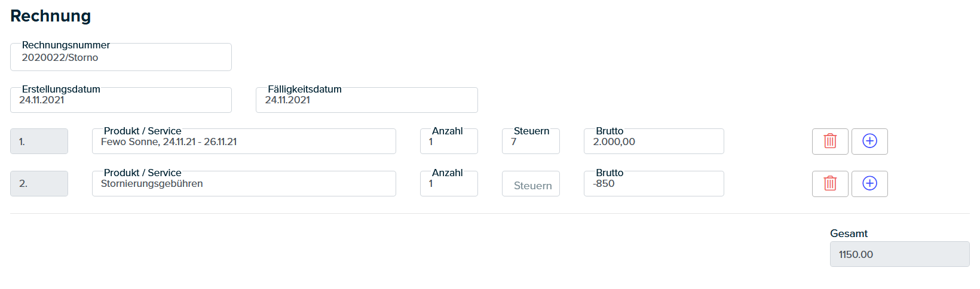980x289 pixels.
Task: Click empty Steuern field in row 2
Action: (x=531, y=184)
